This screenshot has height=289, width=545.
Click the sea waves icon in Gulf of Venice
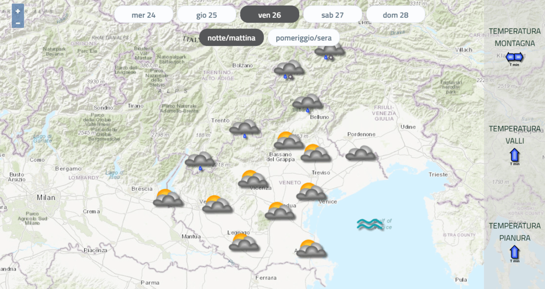(370, 224)
